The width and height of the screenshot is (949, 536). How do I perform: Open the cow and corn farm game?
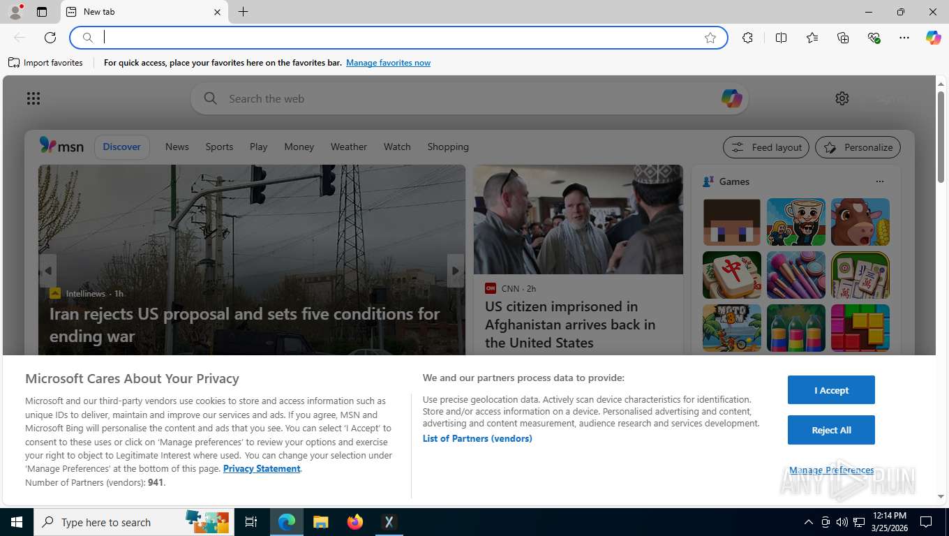pyautogui.click(x=860, y=222)
